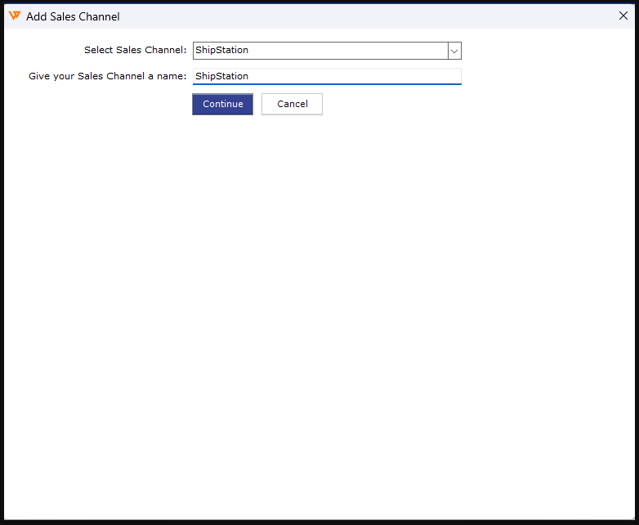Click the orange app logo in title bar
The image size is (639, 525).
coord(15,16)
